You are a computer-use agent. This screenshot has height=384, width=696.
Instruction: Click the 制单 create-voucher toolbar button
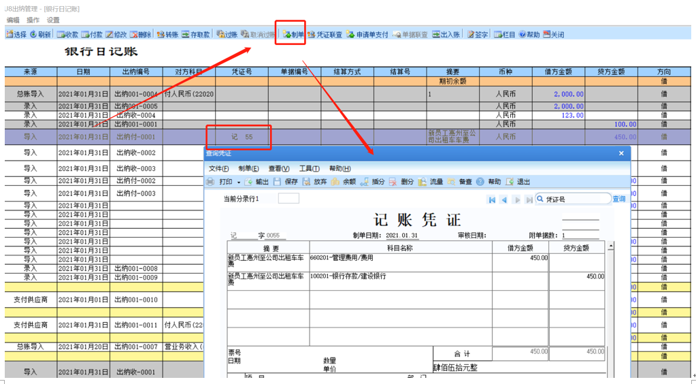(x=293, y=34)
